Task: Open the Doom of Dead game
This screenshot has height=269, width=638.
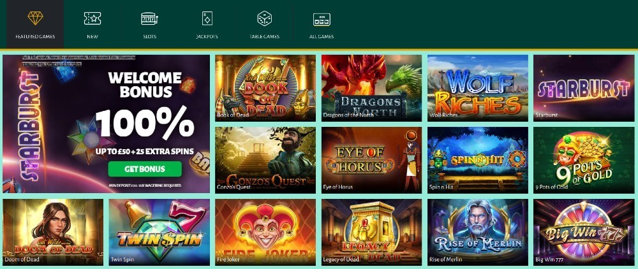Action: (x=53, y=233)
